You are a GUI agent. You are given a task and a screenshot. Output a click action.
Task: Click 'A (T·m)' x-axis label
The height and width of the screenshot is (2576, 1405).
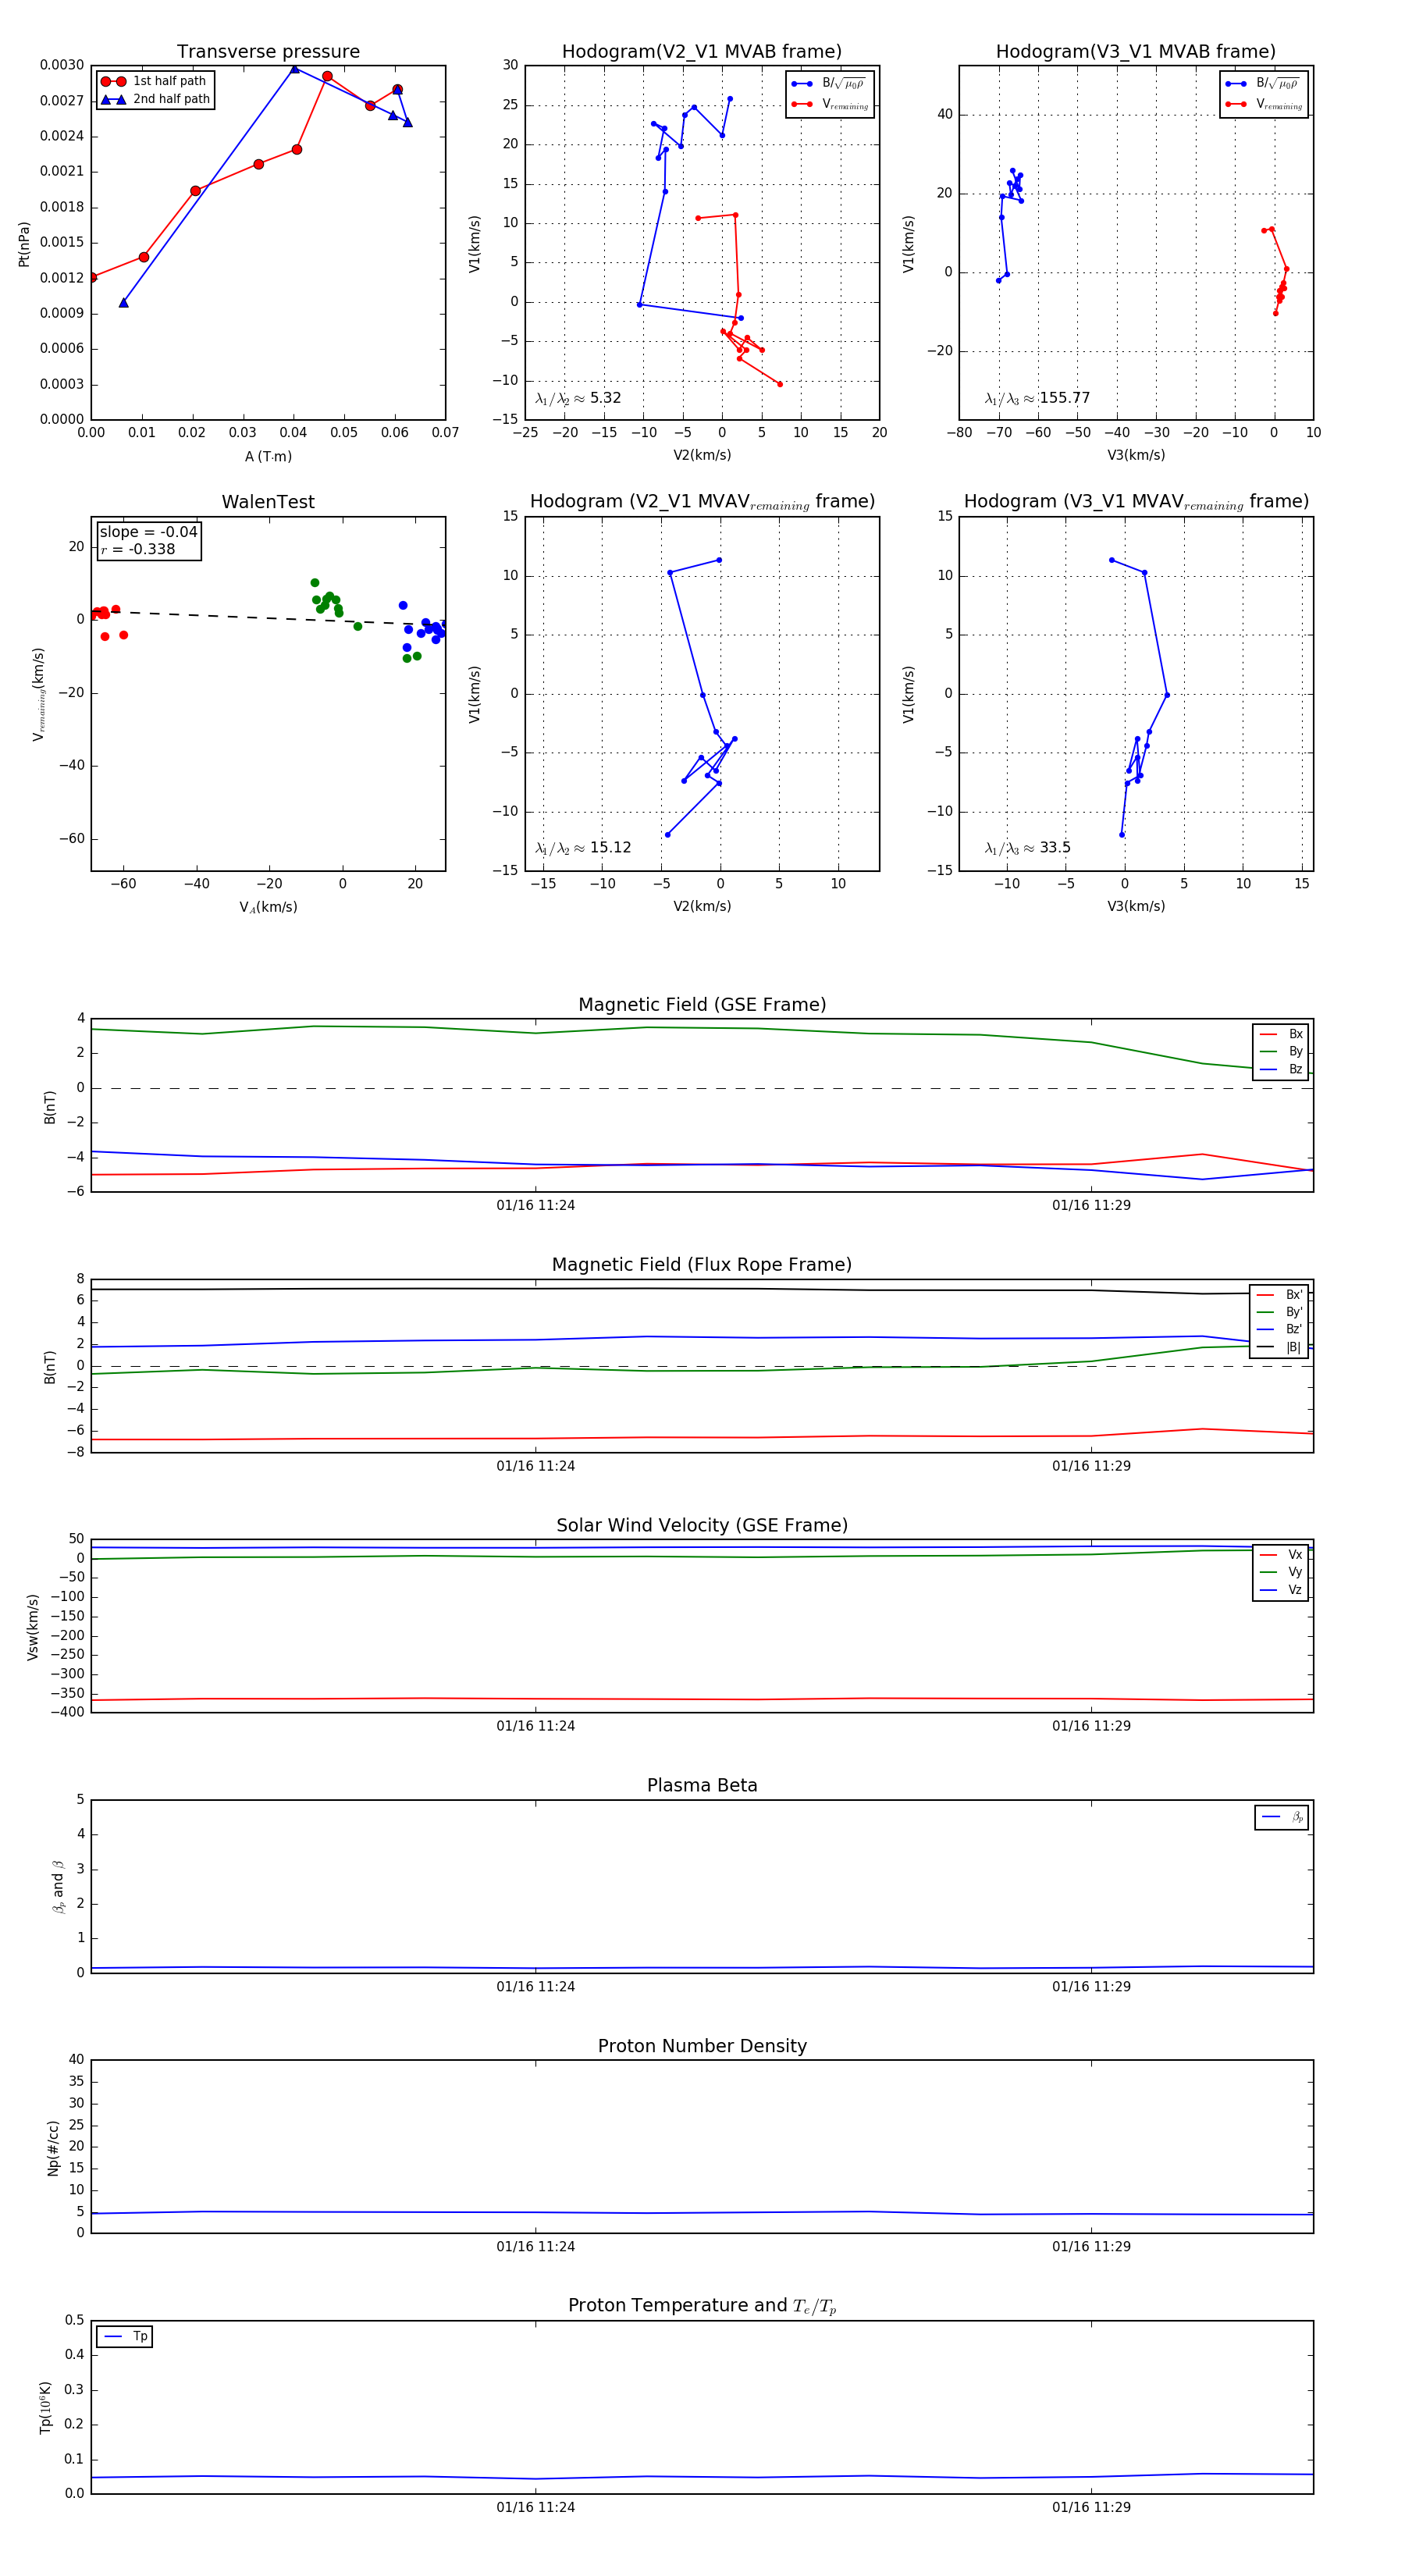[x=268, y=456]
